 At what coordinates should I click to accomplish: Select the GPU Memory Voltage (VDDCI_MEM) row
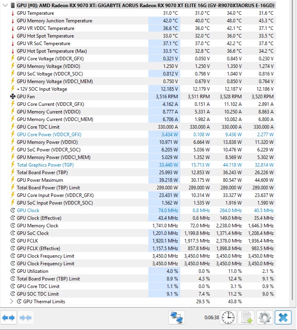143,81
